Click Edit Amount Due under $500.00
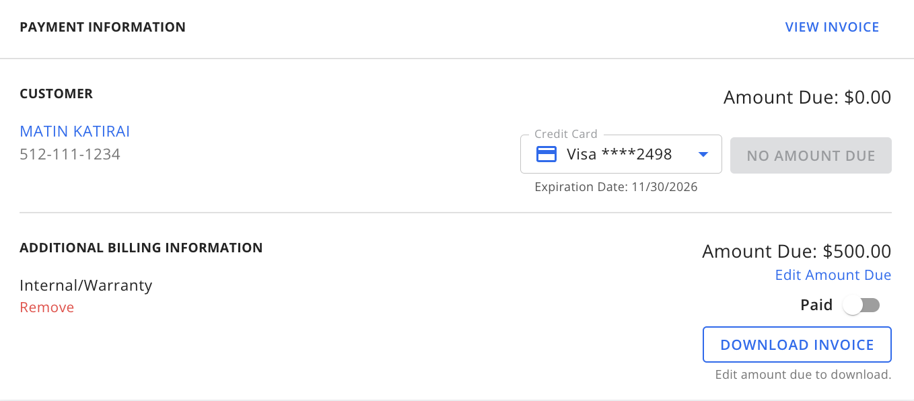The width and height of the screenshot is (914, 401). tap(833, 275)
